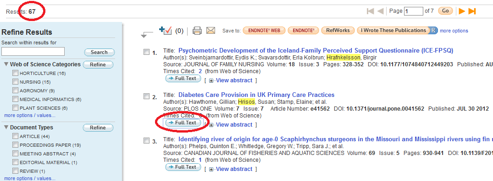The image size is (493, 181).
Task: Go to next page with orange arrow
Action: [462, 11]
